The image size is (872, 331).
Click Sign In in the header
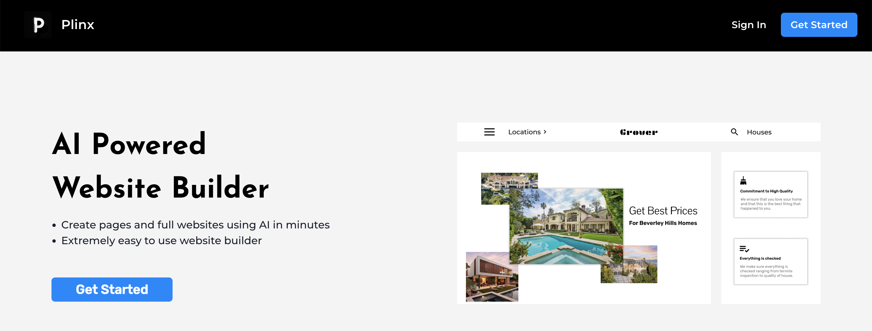(748, 25)
